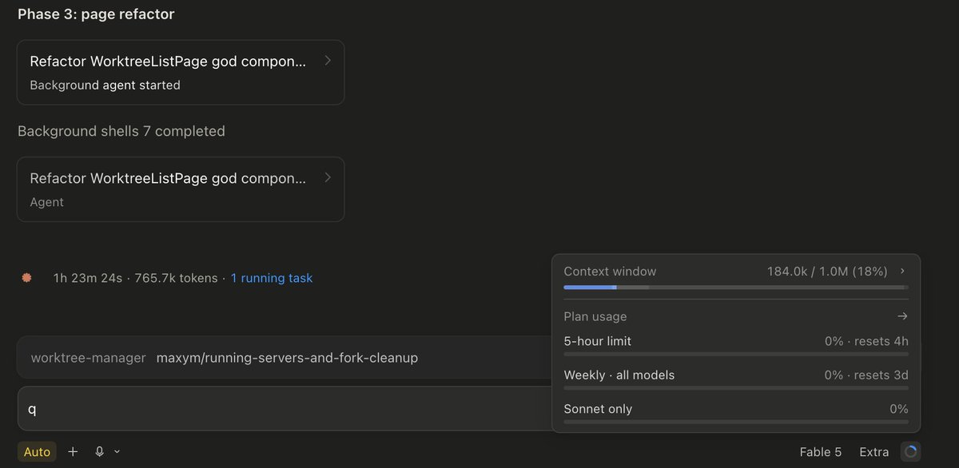The image size is (959, 468).
Task: Click the '0% · resets 3d' value
Action: click(x=866, y=375)
